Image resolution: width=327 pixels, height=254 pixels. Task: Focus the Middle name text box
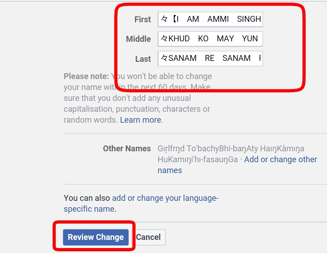point(210,39)
